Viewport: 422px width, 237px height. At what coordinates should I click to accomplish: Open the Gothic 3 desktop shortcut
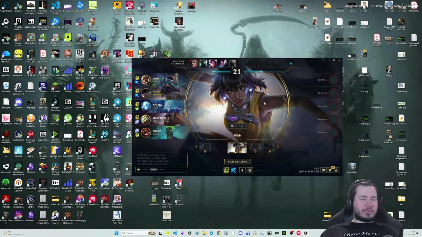pyautogui.click(x=179, y=200)
